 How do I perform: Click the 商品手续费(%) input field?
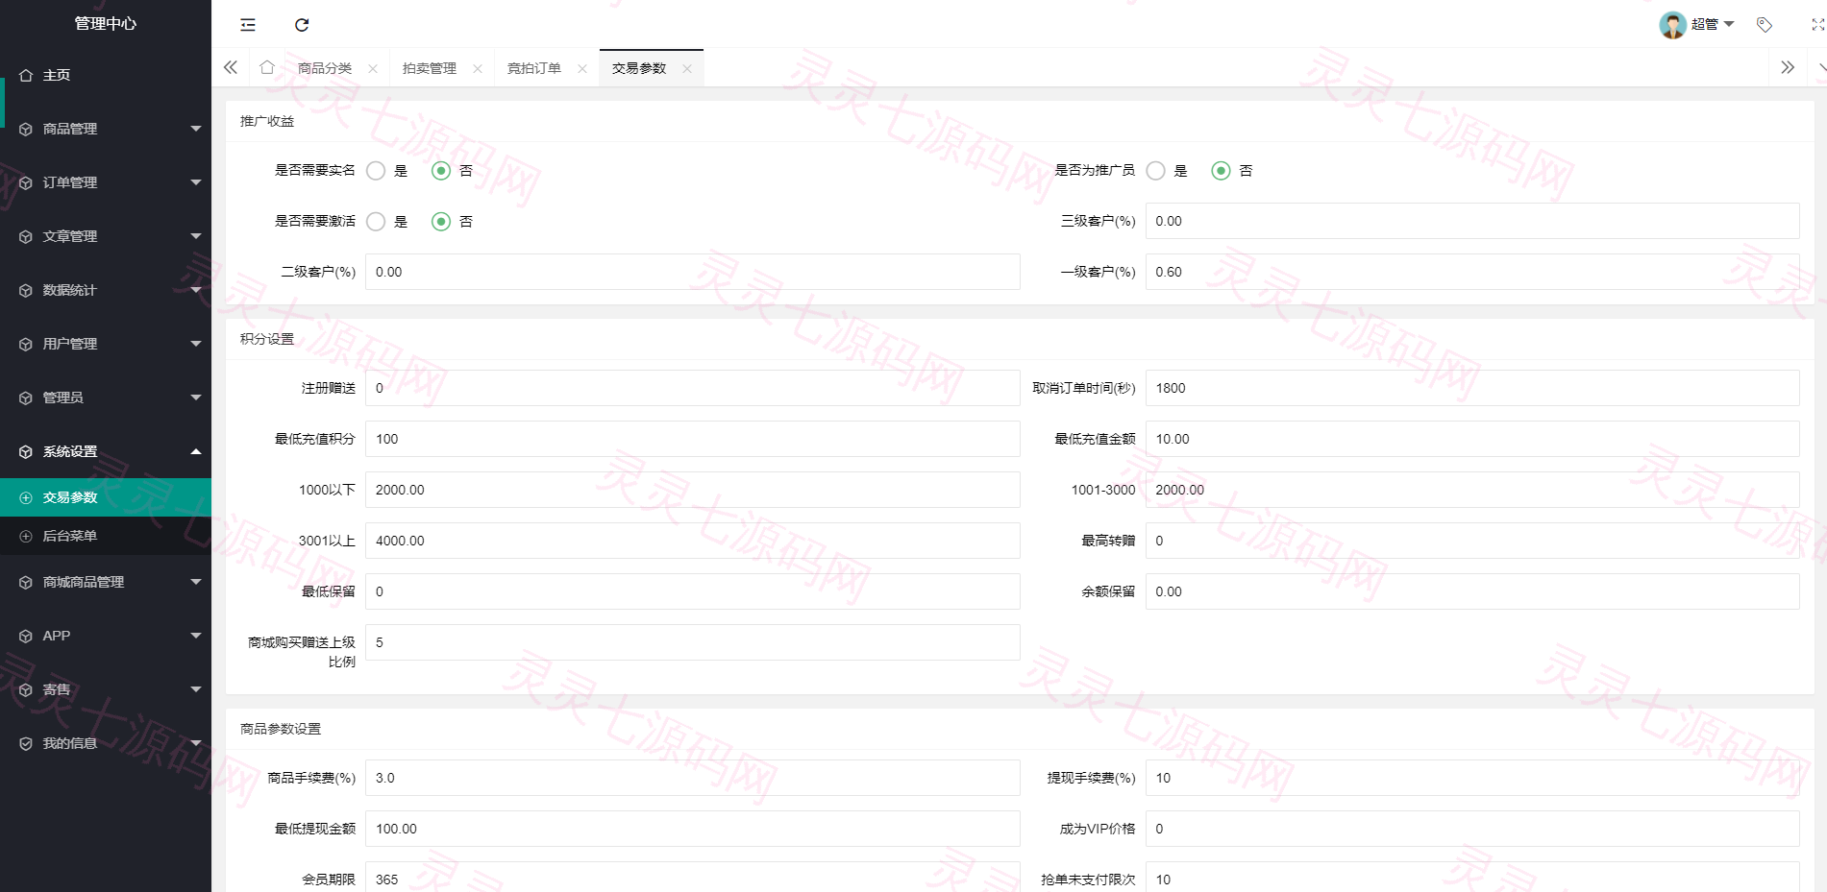[x=693, y=778]
